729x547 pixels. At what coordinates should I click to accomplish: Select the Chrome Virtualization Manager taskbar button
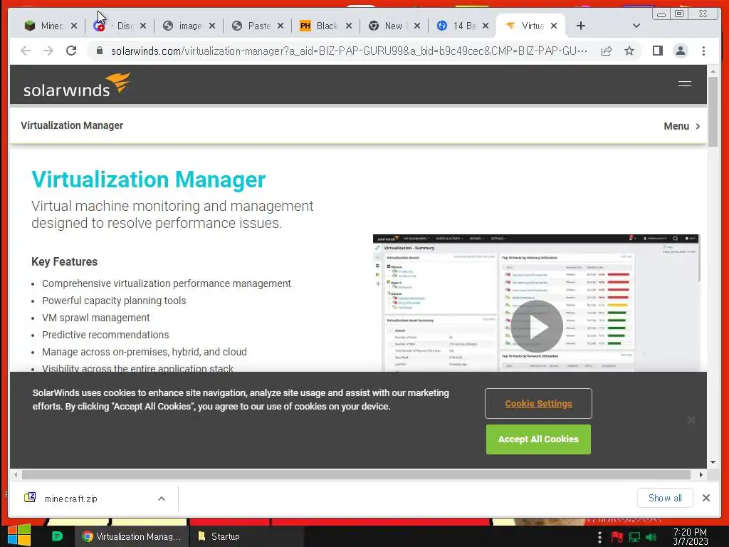pos(132,536)
